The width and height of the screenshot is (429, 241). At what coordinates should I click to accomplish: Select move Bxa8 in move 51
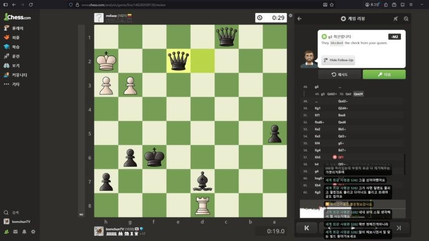(x=341, y=115)
